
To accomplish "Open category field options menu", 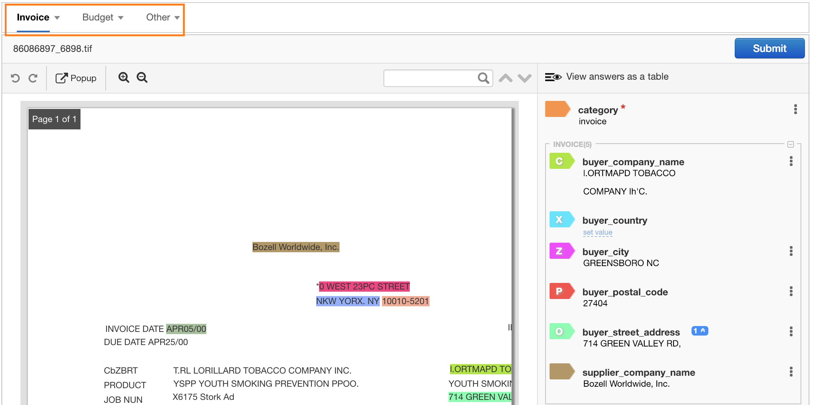I will click(795, 109).
